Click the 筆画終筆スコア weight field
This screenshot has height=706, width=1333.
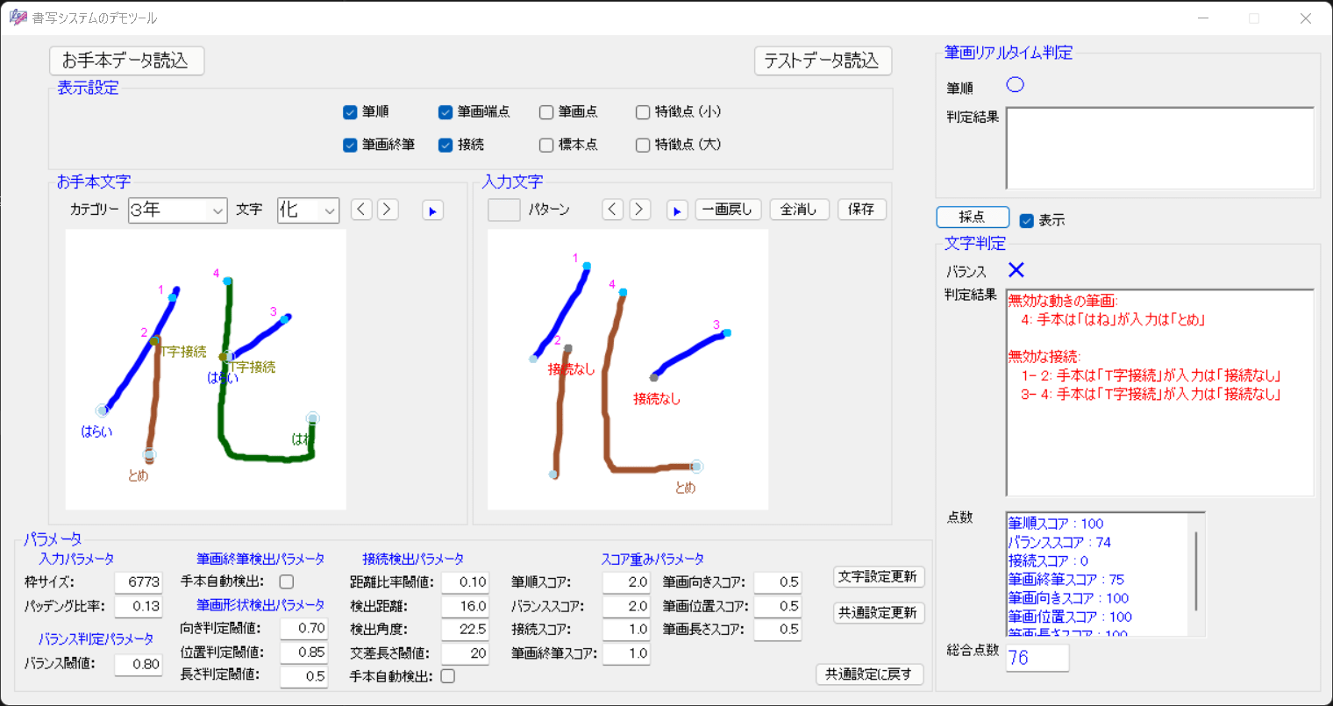[x=626, y=653]
